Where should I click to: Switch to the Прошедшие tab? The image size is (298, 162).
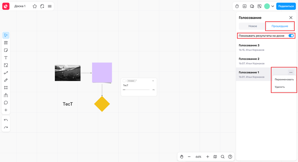[280, 26]
